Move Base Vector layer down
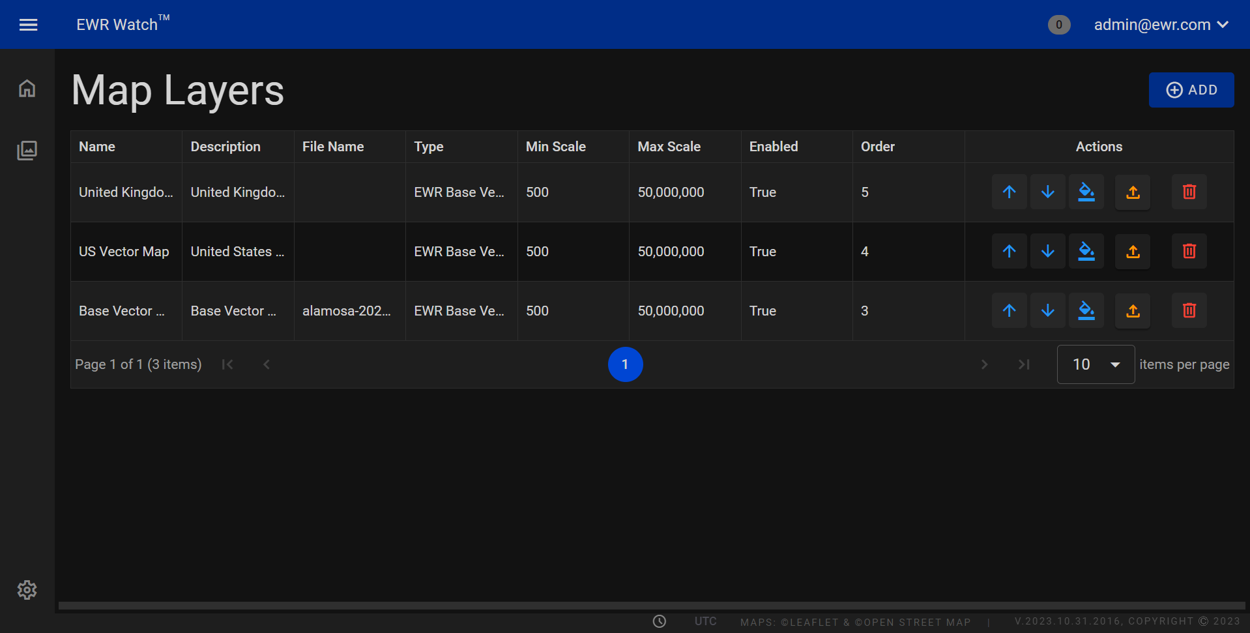The height and width of the screenshot is (633, 1250). pyautogui.click(x=1048, y=310)
